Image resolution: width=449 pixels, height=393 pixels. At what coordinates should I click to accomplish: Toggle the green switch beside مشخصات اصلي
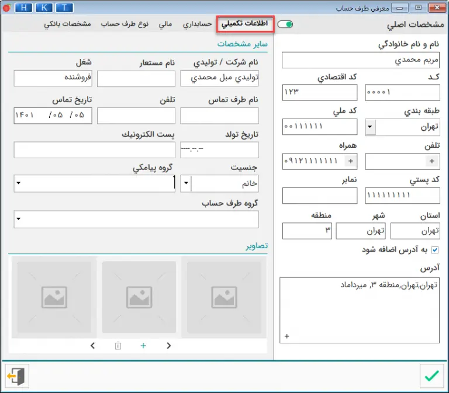[285, 25]
